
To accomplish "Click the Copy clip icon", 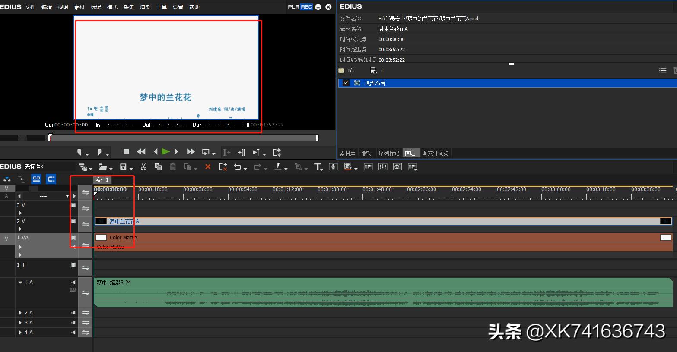I will tap(158, 167).
